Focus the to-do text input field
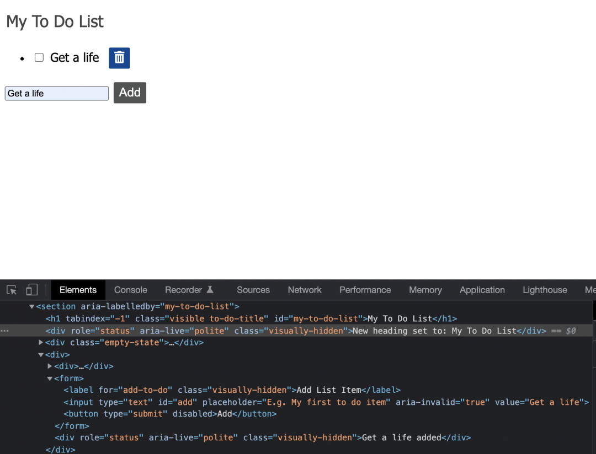The width and height of the screenshot is (596, 454). click(x=56, y=94)
